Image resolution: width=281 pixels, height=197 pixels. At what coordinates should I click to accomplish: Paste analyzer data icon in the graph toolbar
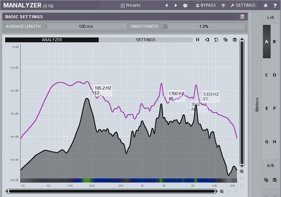[234, 40]
